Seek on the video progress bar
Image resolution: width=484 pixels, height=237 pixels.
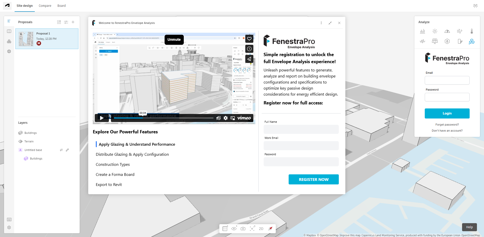click(163, 118)
